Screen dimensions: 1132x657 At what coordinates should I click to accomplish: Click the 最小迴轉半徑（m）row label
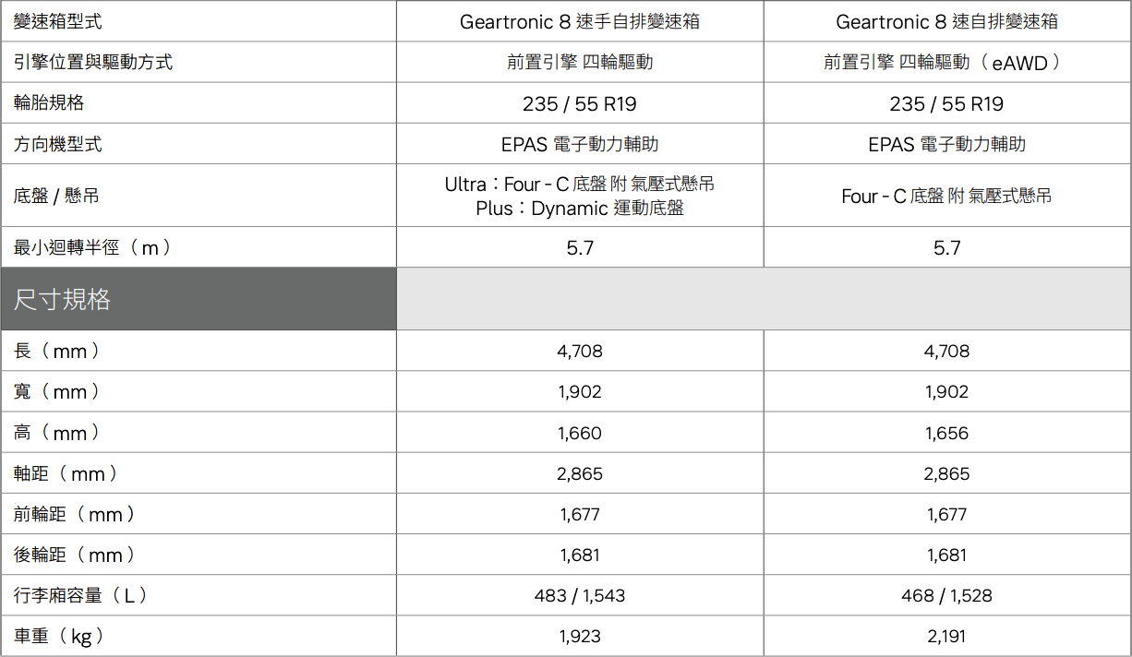92,247
